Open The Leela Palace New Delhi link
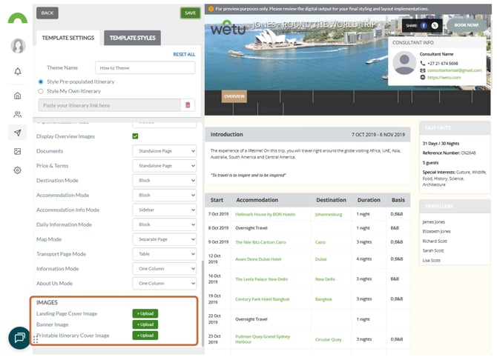 (262, 279)
